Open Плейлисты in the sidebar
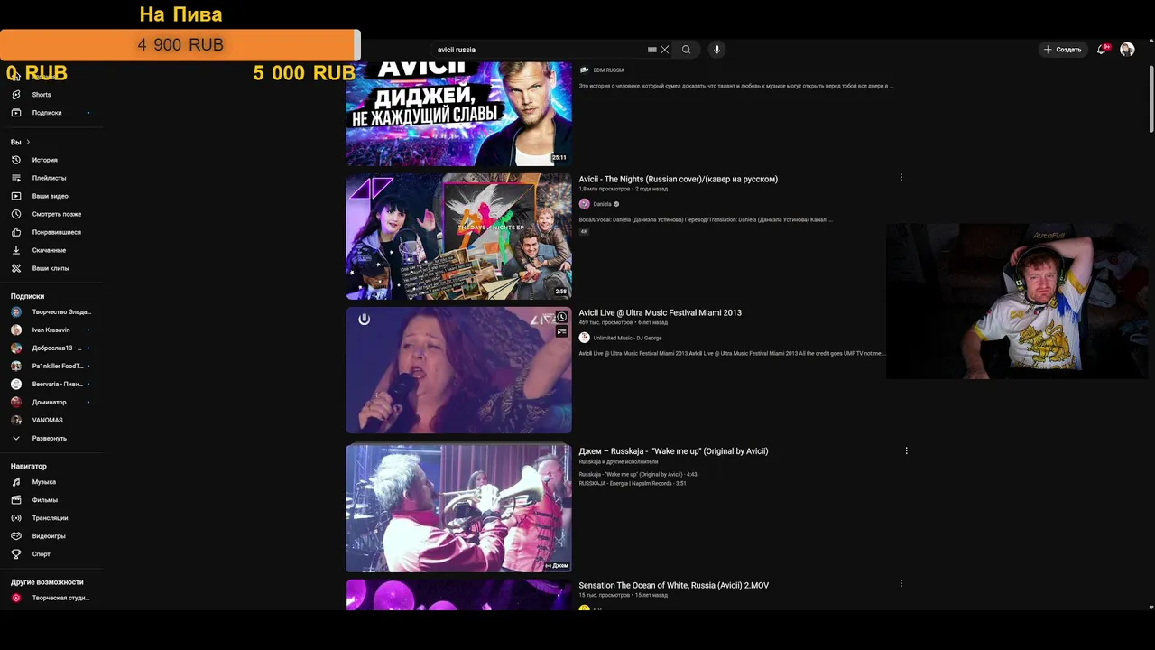Viewport: 1155px width, 650px height. coord(49,178)
